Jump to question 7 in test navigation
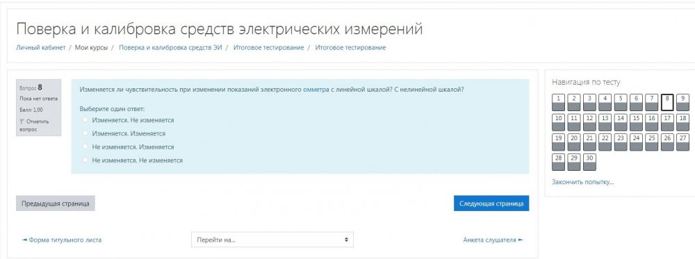695x259 pixels. click(652, 102)
